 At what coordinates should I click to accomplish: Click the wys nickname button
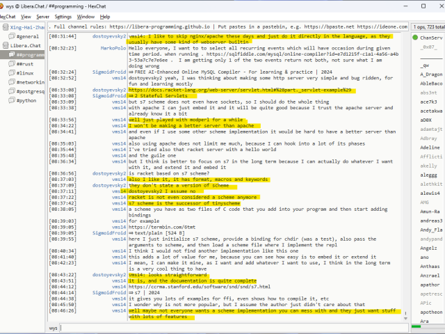[x=54, y=328]
